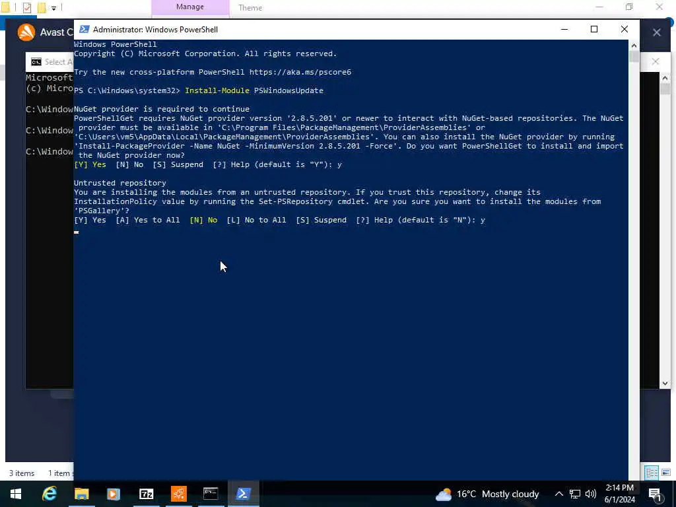Minimize the File Explorer window behind
Image resolution: width=676 pixels, height=507 pixels.
pyautogui.click(x=599, y=7)
